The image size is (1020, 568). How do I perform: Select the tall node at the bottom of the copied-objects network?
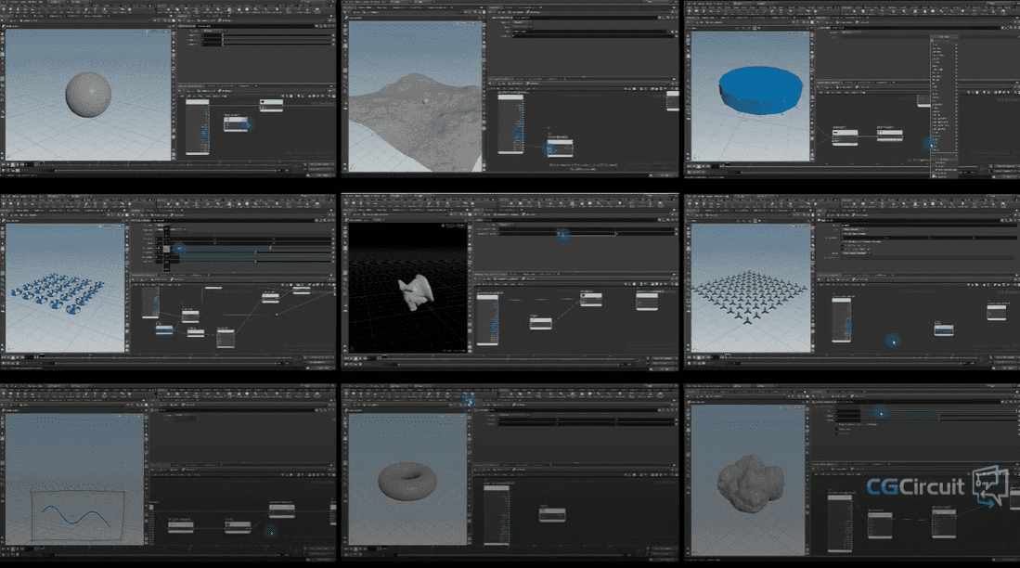tap(226, 339)
